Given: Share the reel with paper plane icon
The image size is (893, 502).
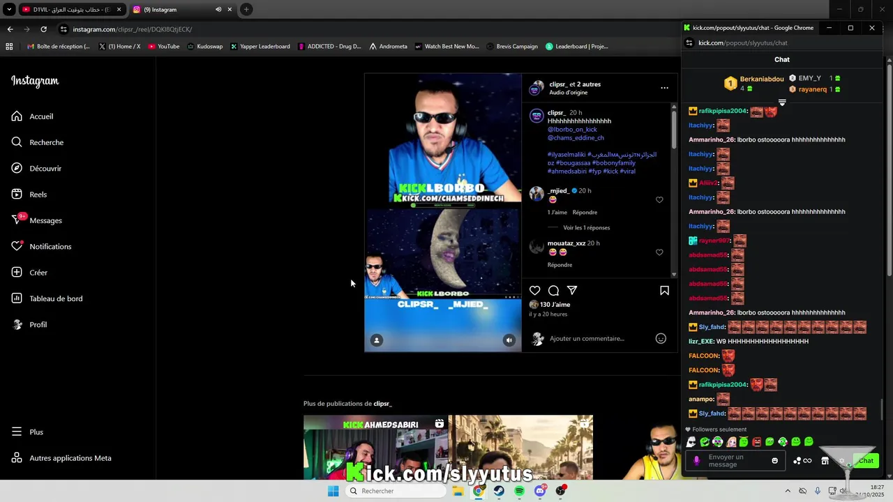Looking at the screenshot, I should click(x=572, y=291).
